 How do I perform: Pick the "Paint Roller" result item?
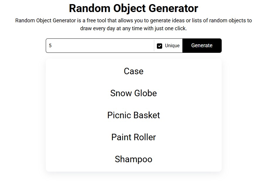click(x=133, y=137)
